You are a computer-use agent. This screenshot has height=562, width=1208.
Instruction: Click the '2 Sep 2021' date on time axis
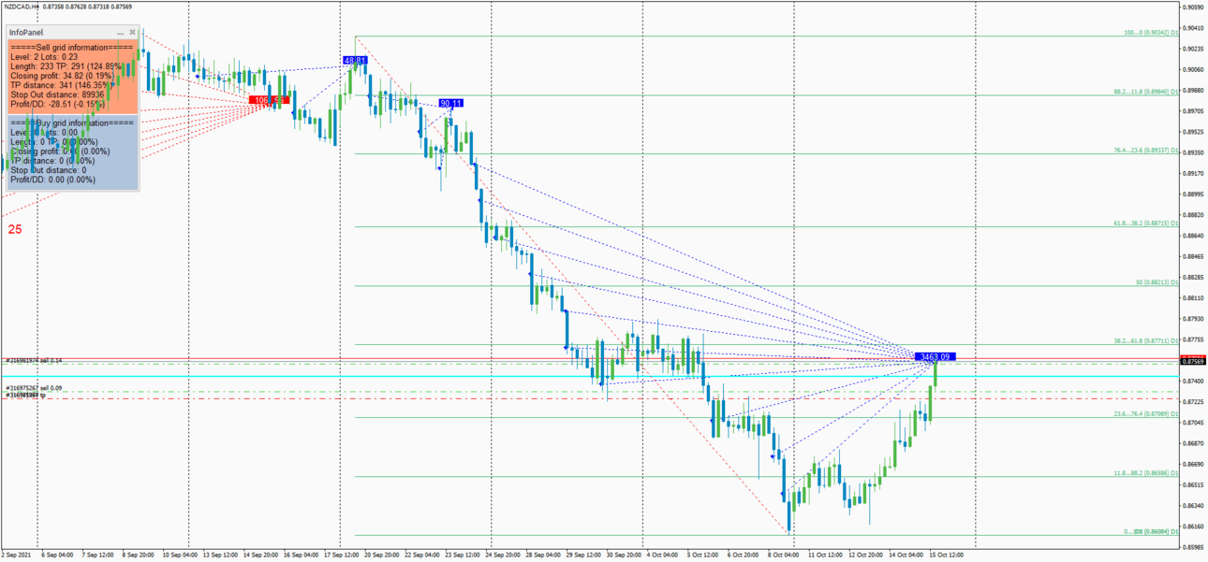(x=17, y=555)
